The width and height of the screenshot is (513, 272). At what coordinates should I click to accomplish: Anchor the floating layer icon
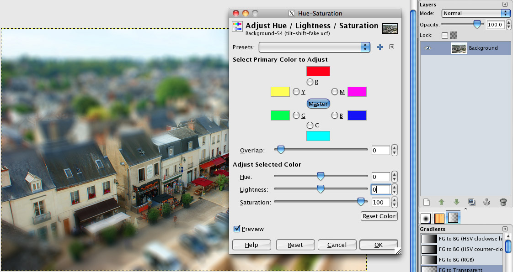[x=487, y=202]
